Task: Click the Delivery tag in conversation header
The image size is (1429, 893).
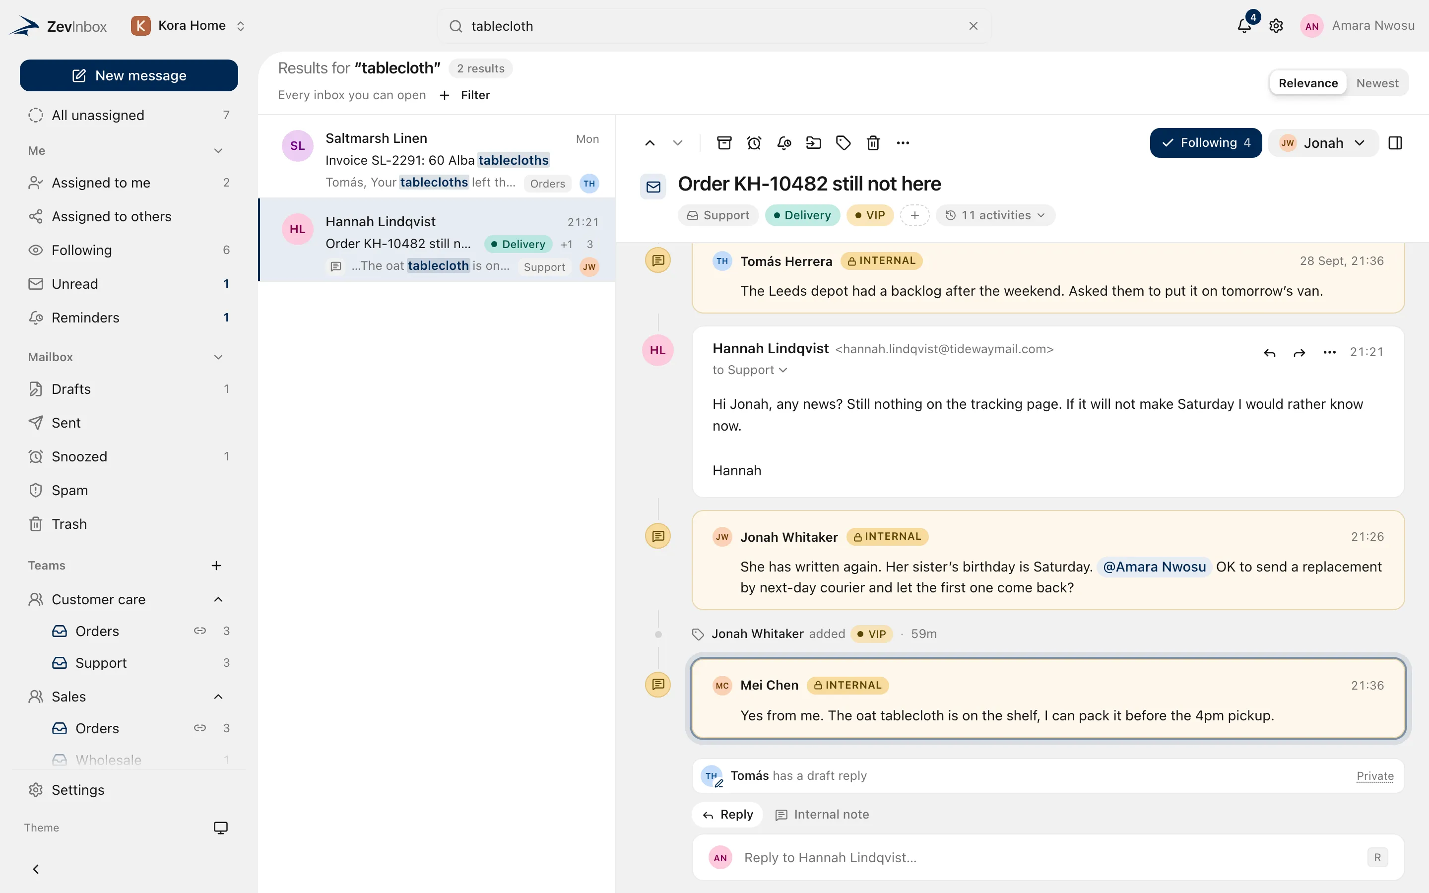Action: pyautogui.click(x=802, y=215)
